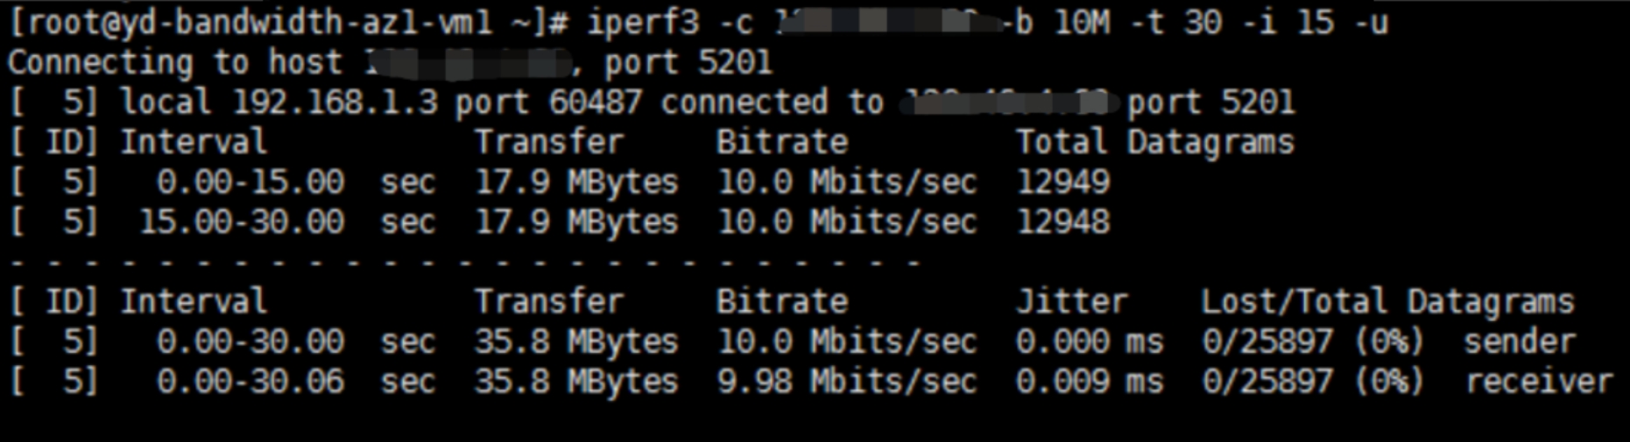Click the datagram count 12948
The width and height of the screenshot is (1630, 442).
point(1063,221)
